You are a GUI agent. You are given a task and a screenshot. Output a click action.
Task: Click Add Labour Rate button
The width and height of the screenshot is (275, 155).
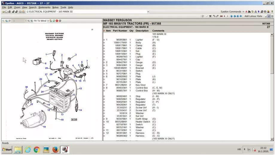click(x=253, y=16)
